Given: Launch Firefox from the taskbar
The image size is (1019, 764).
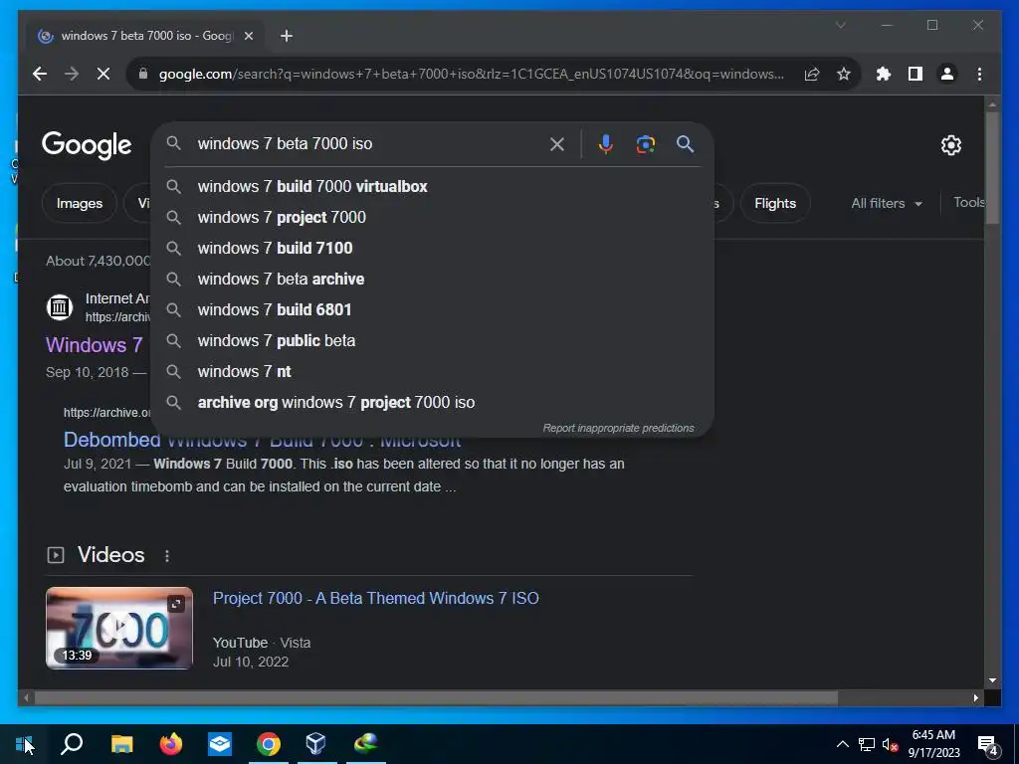Looking at the screenshot, I should 171,744.
